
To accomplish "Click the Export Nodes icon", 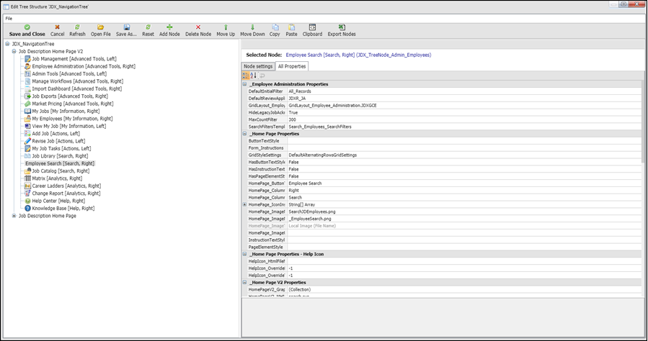I will tap(342, 27).
